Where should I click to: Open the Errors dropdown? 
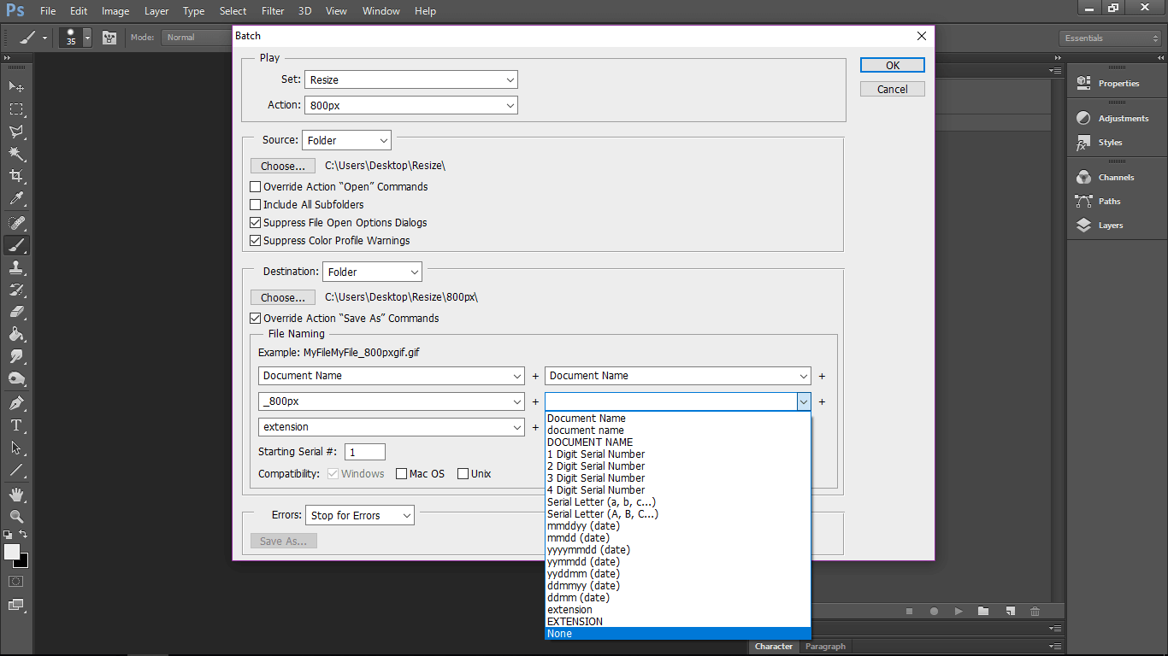point(359,515)
